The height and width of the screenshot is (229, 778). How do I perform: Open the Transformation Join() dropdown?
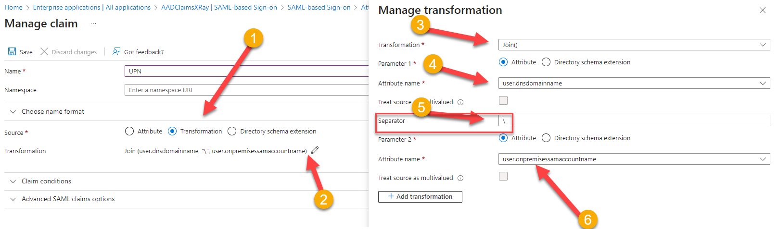[634, 45]
